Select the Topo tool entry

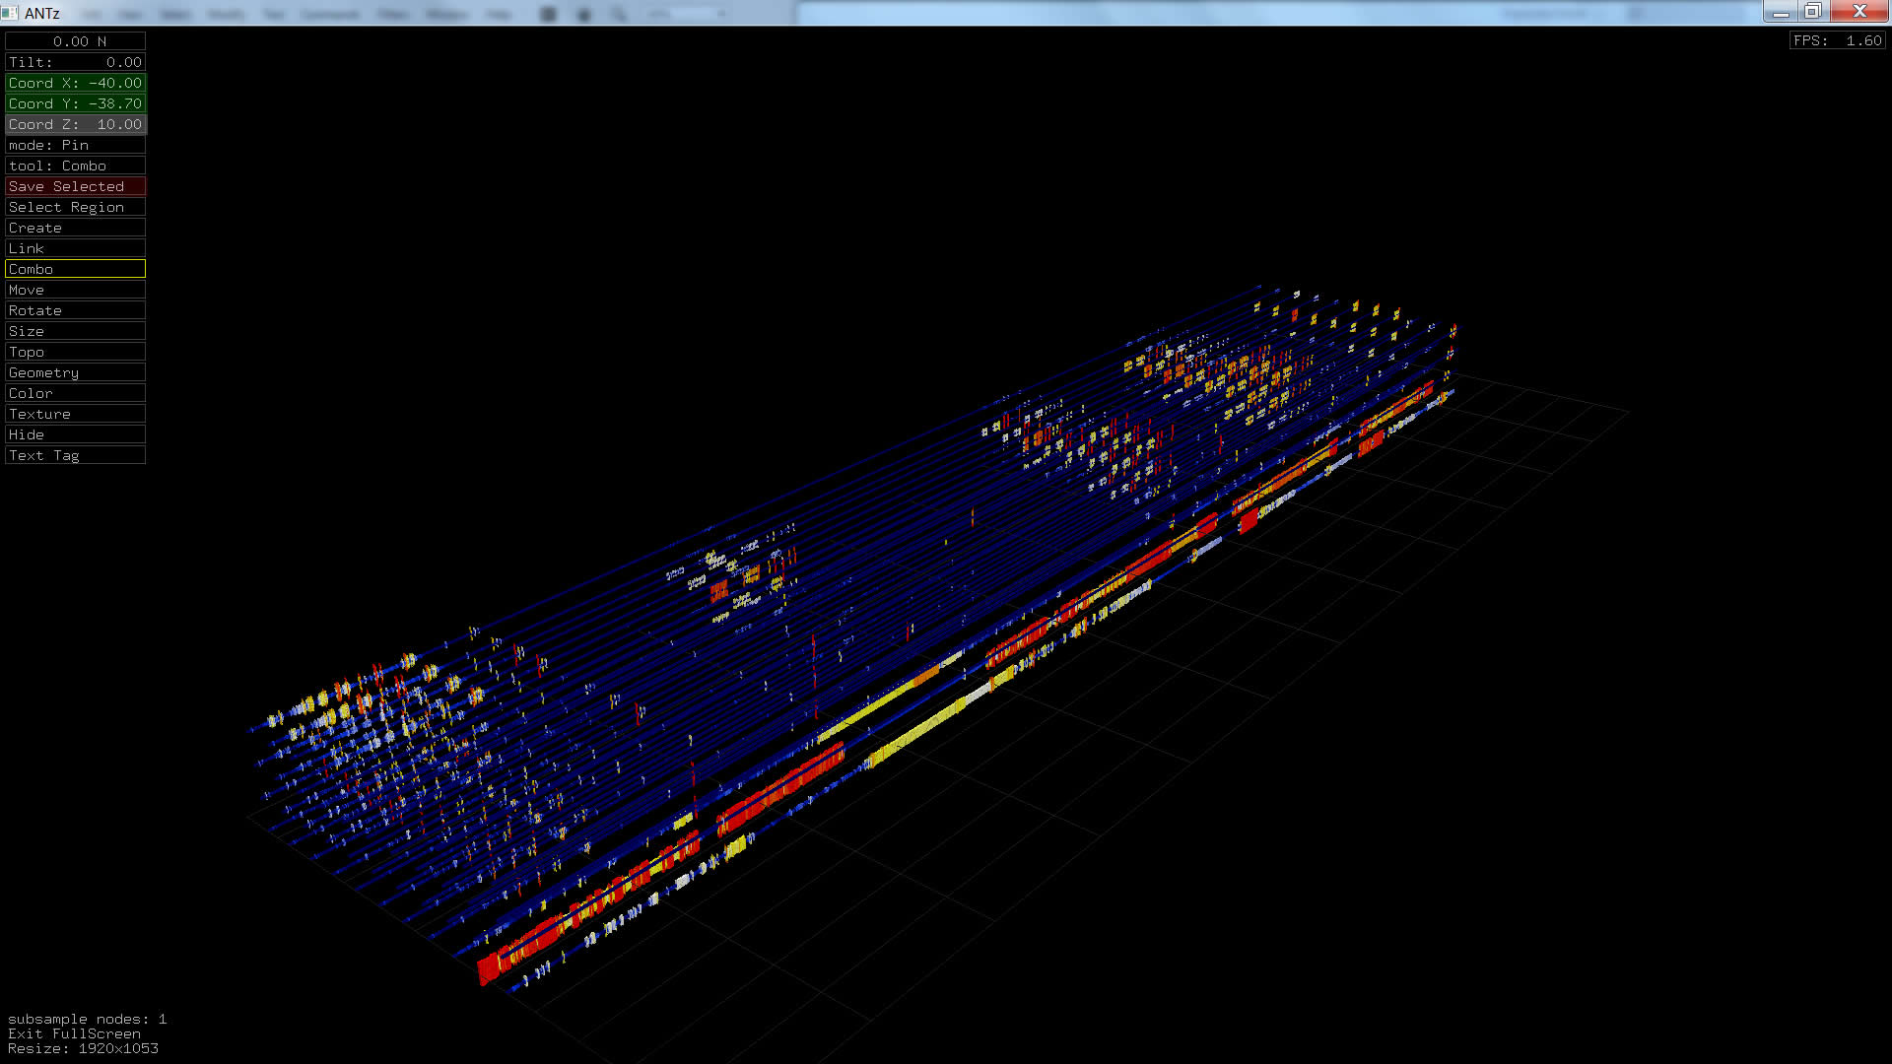coord(76,352)
